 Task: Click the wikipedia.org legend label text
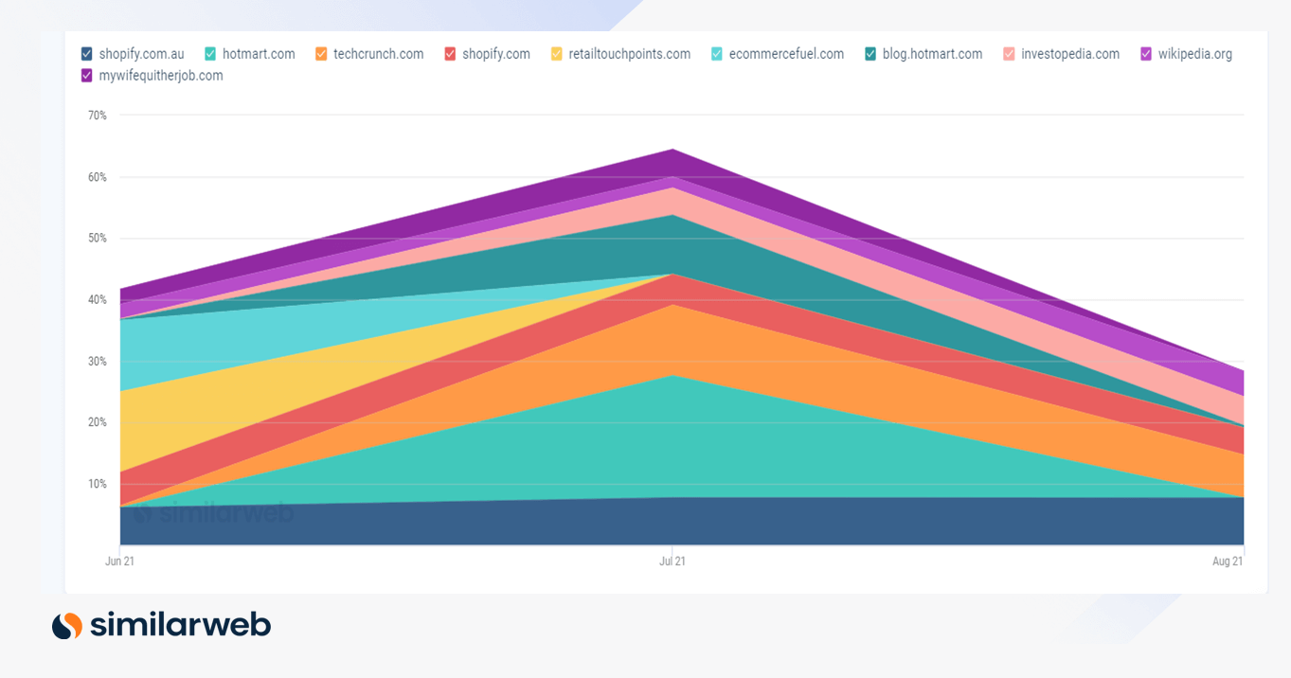tap(1195, 54)
